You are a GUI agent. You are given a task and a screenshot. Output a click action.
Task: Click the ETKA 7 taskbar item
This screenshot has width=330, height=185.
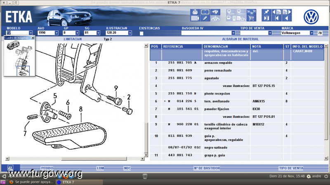(80, 182)
